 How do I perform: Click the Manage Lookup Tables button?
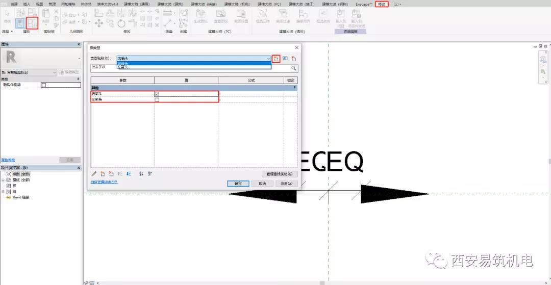[x=280, y=174]
